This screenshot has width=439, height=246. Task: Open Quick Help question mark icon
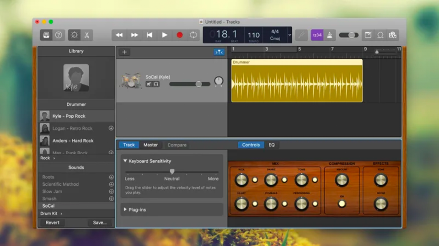[59, 35]
